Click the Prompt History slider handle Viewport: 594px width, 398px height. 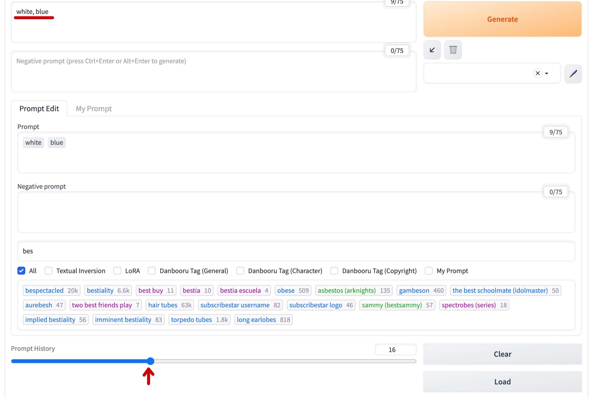[150, 361]
